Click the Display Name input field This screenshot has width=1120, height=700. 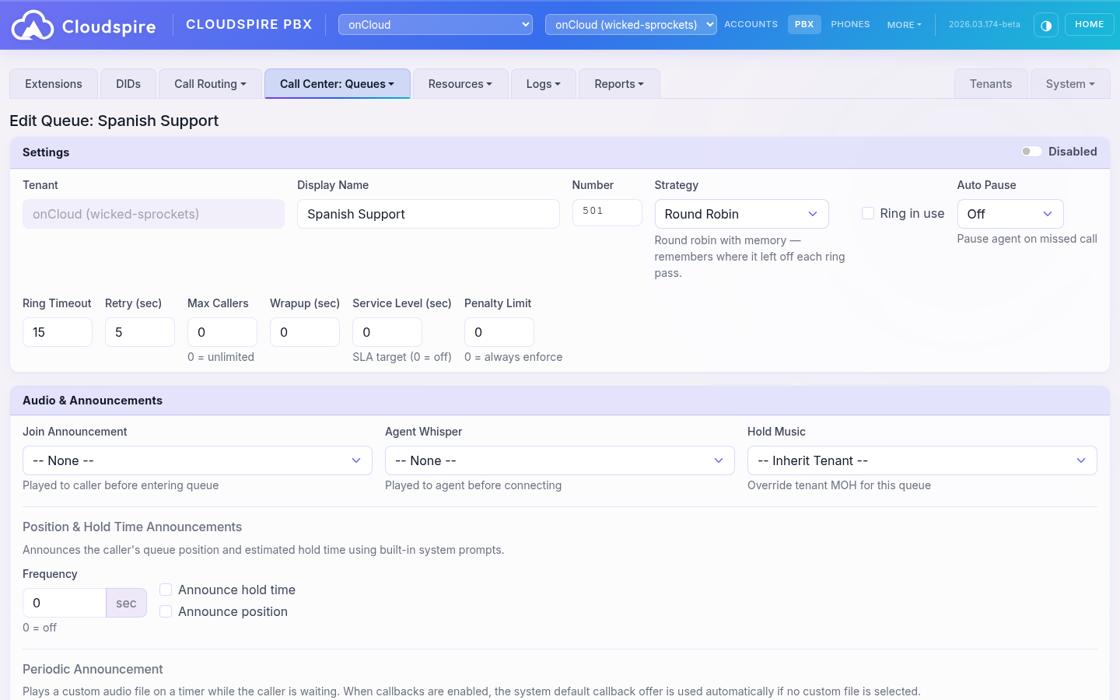428,213
